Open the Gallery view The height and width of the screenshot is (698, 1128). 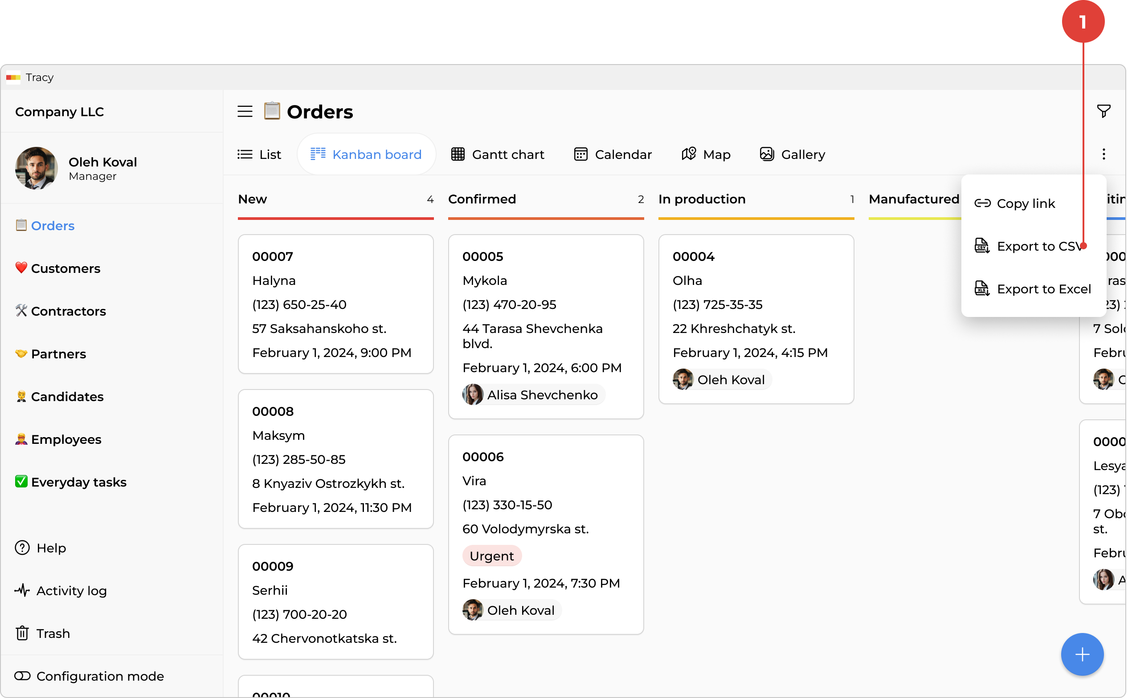click(793, 154)
